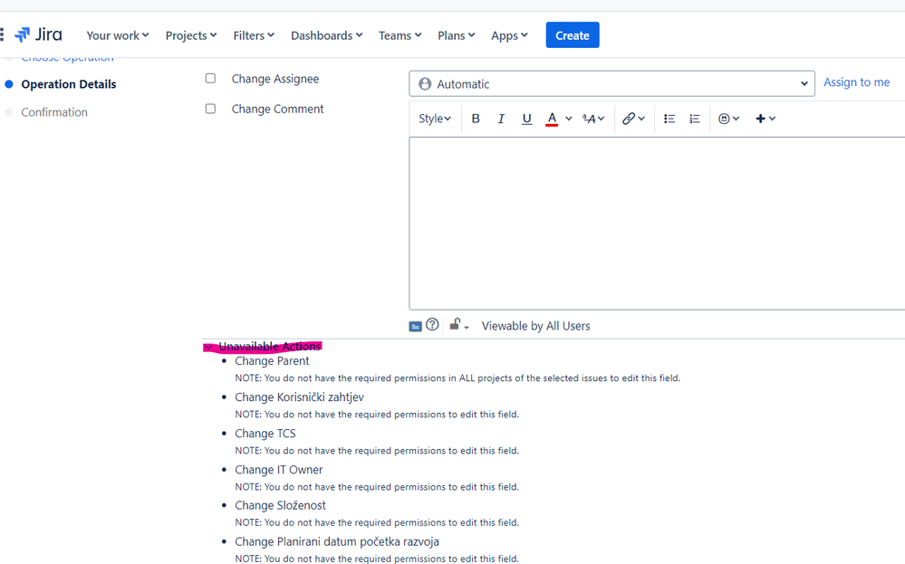Open the insert link menu
This screenshot has height=564, width=905.
click(633, 119)
